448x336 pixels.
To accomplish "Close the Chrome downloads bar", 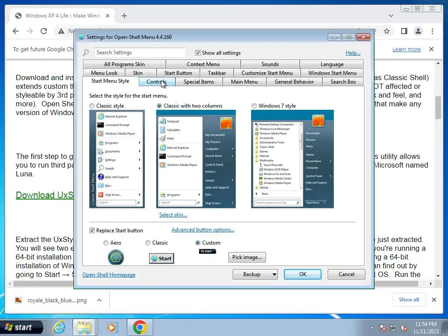I will pos(434,300).
